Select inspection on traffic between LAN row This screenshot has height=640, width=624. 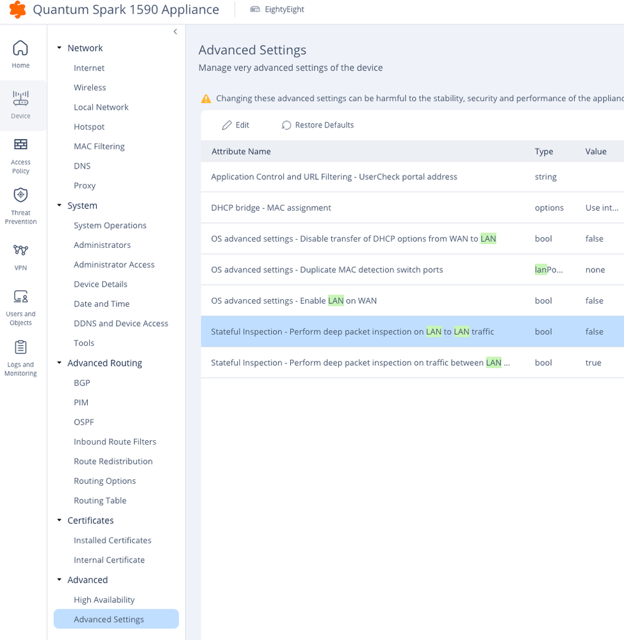412,363
